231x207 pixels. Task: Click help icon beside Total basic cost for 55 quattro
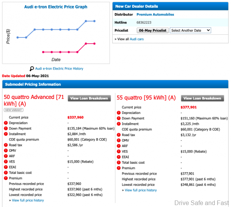[x=119, y=163]
